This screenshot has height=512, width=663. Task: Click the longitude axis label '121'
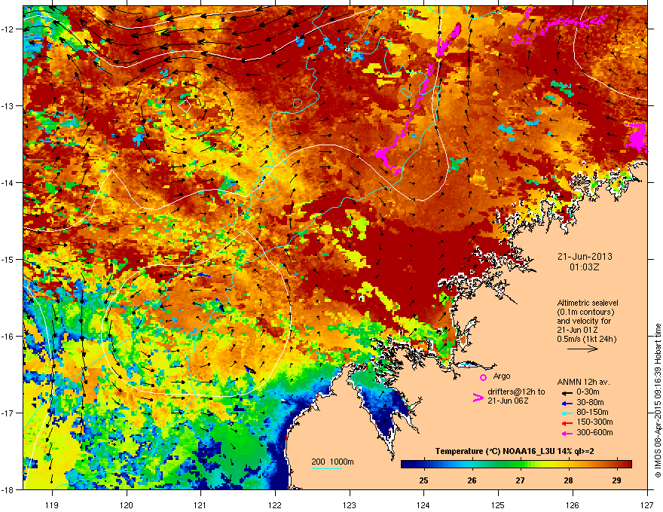pos(200,504)
